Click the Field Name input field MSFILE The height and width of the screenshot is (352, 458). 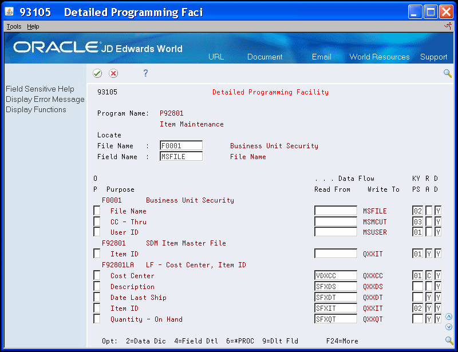(181, 157)
